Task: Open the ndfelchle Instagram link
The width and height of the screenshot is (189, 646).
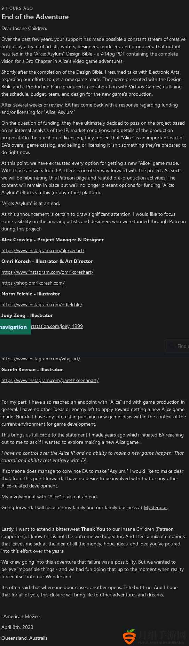Action: coord(42,304)
